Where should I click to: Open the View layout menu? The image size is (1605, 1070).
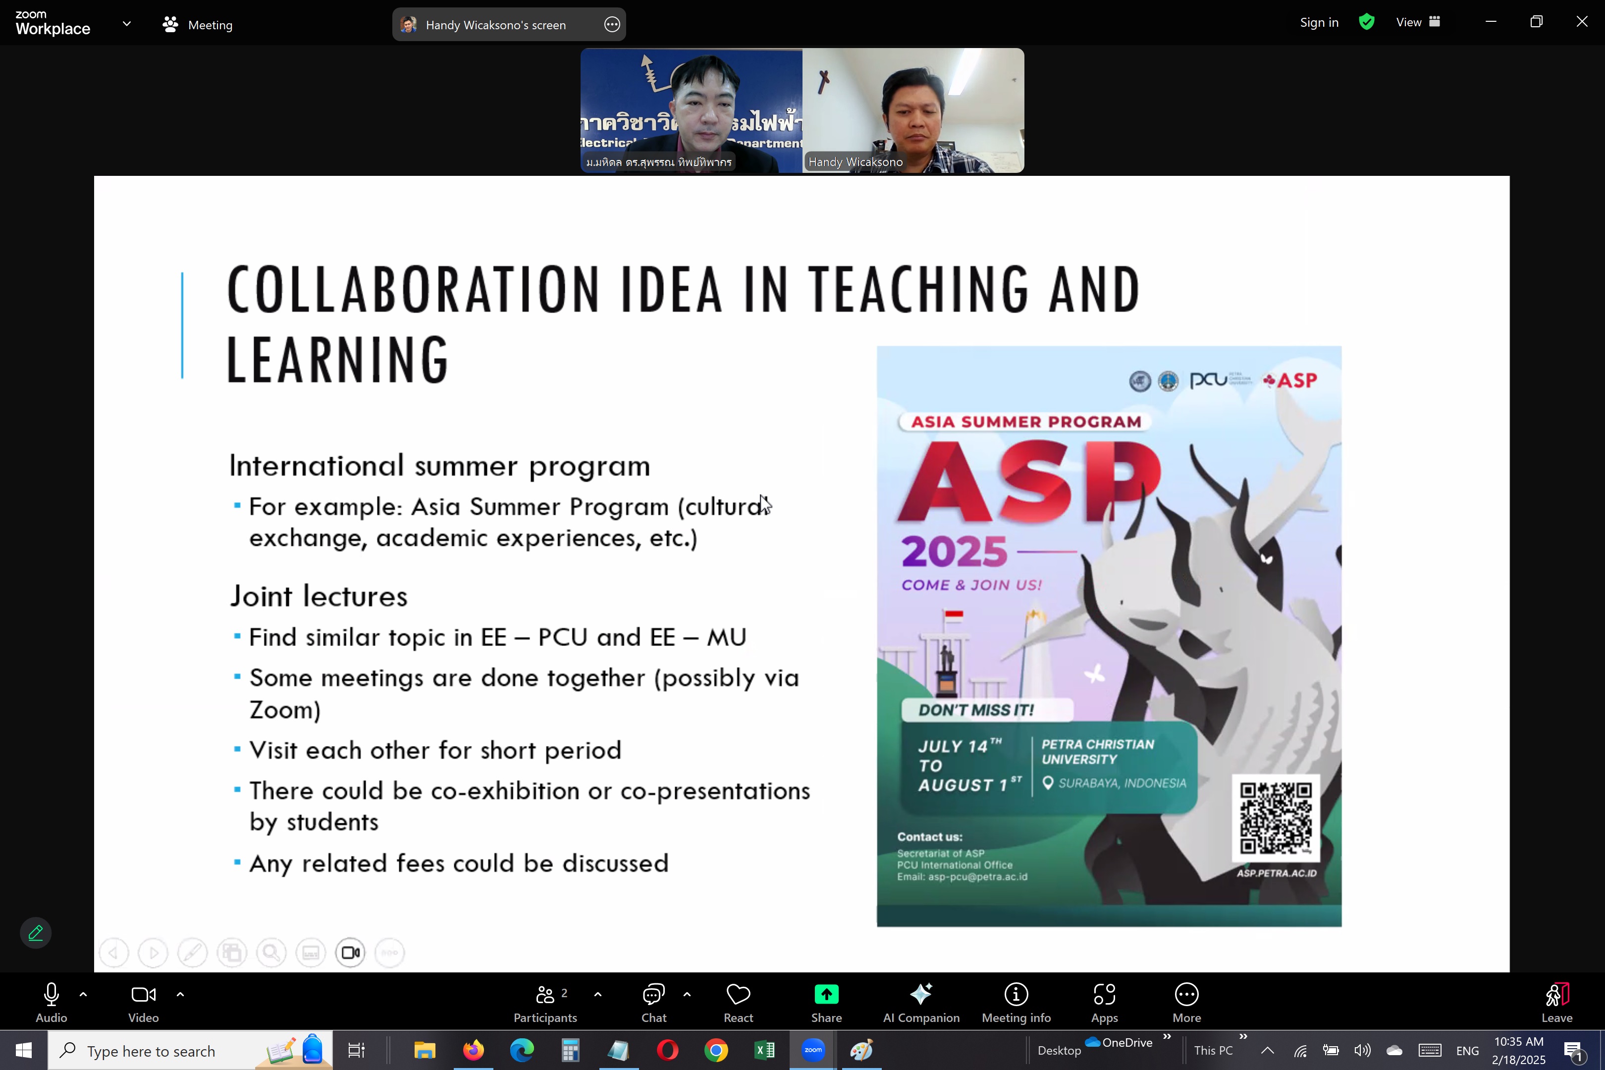pos(1417,22)
